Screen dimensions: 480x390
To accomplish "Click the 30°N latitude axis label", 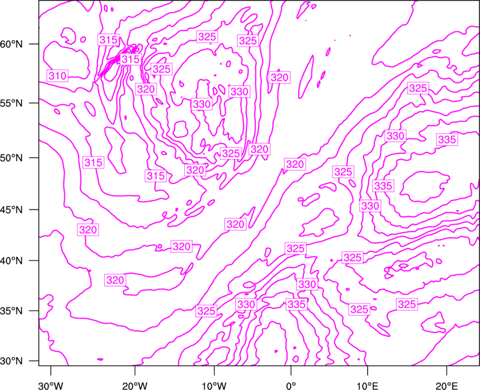I will click(x=11, y=361).
